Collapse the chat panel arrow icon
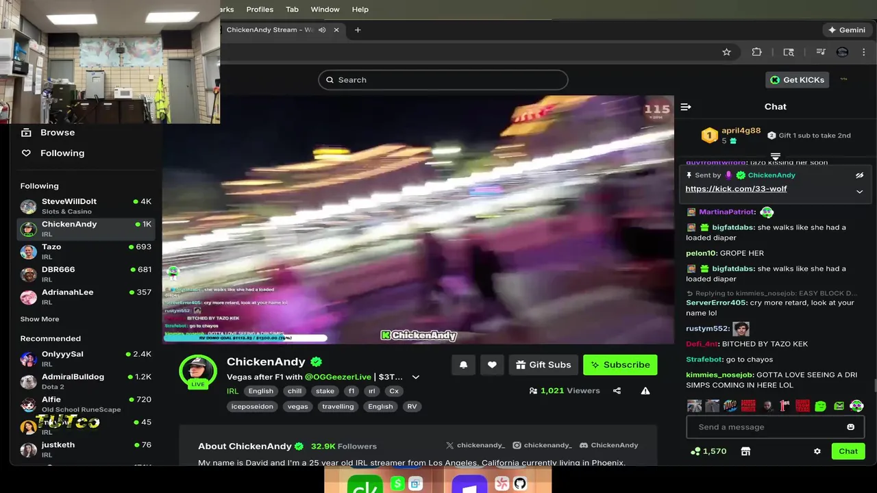Image resolution: width=877 pixels, height=493 pixels. tap(686, 107)
